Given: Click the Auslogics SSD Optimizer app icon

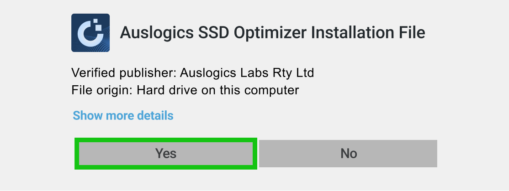Looking at the screenshot, I should click(x=90, y=33).
